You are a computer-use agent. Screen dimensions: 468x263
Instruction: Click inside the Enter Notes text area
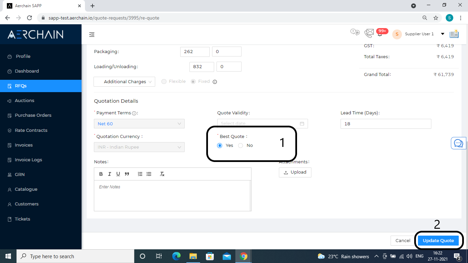173,196
